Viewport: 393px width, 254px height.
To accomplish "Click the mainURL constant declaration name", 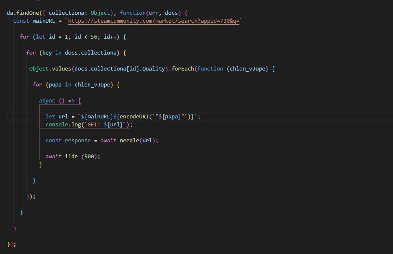I will click(x=44, y=21).
